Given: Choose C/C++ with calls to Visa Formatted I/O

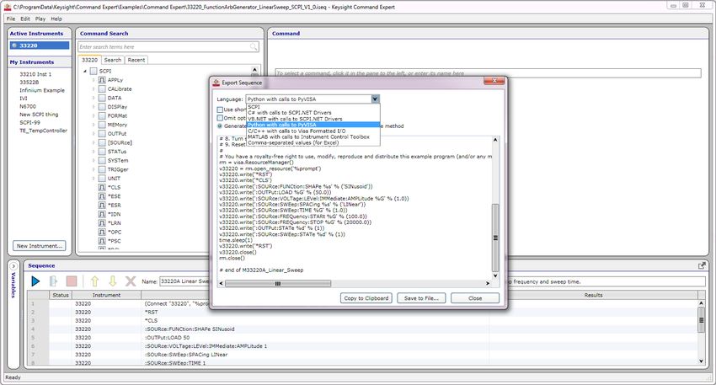Looking at the screenshot, I should tap(313, 131).
